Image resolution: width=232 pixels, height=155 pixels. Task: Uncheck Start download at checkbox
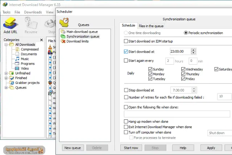[x=126, y=52]
